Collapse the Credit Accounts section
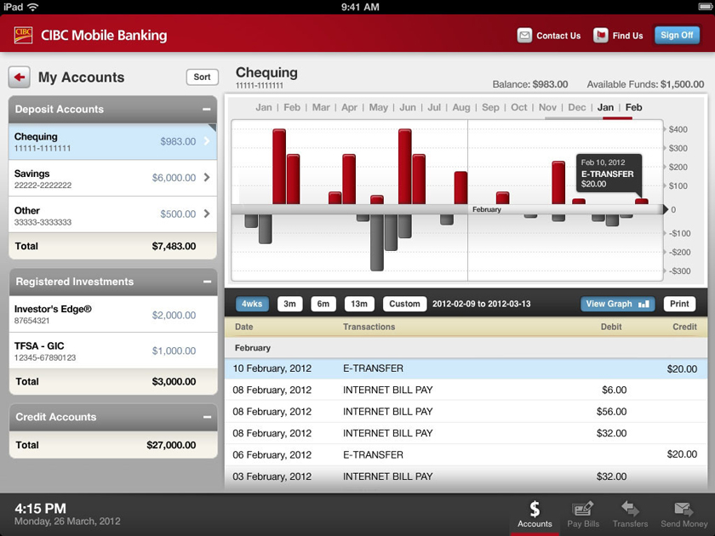The image size is (715, 536). pyautogui.click(x=207, y=417)
